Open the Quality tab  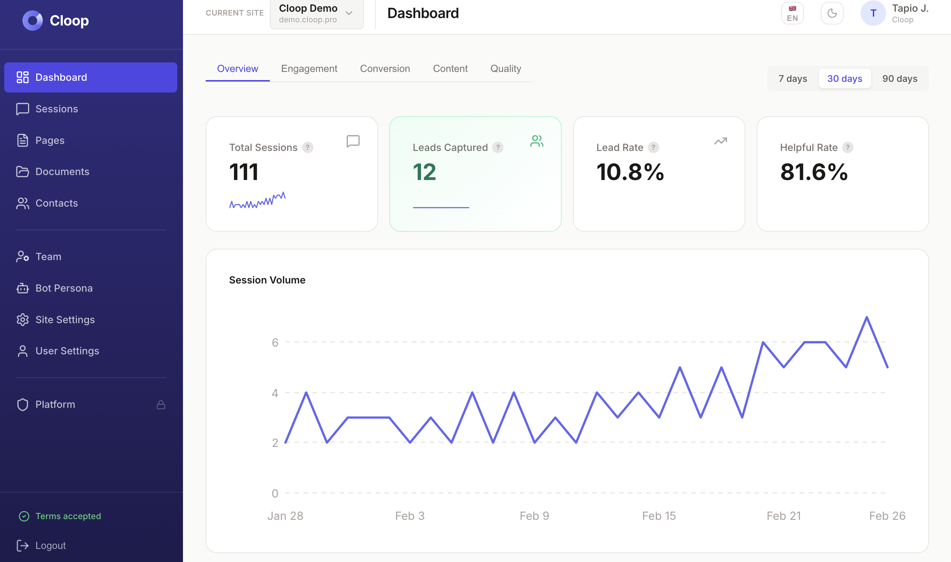coord(505,68)
